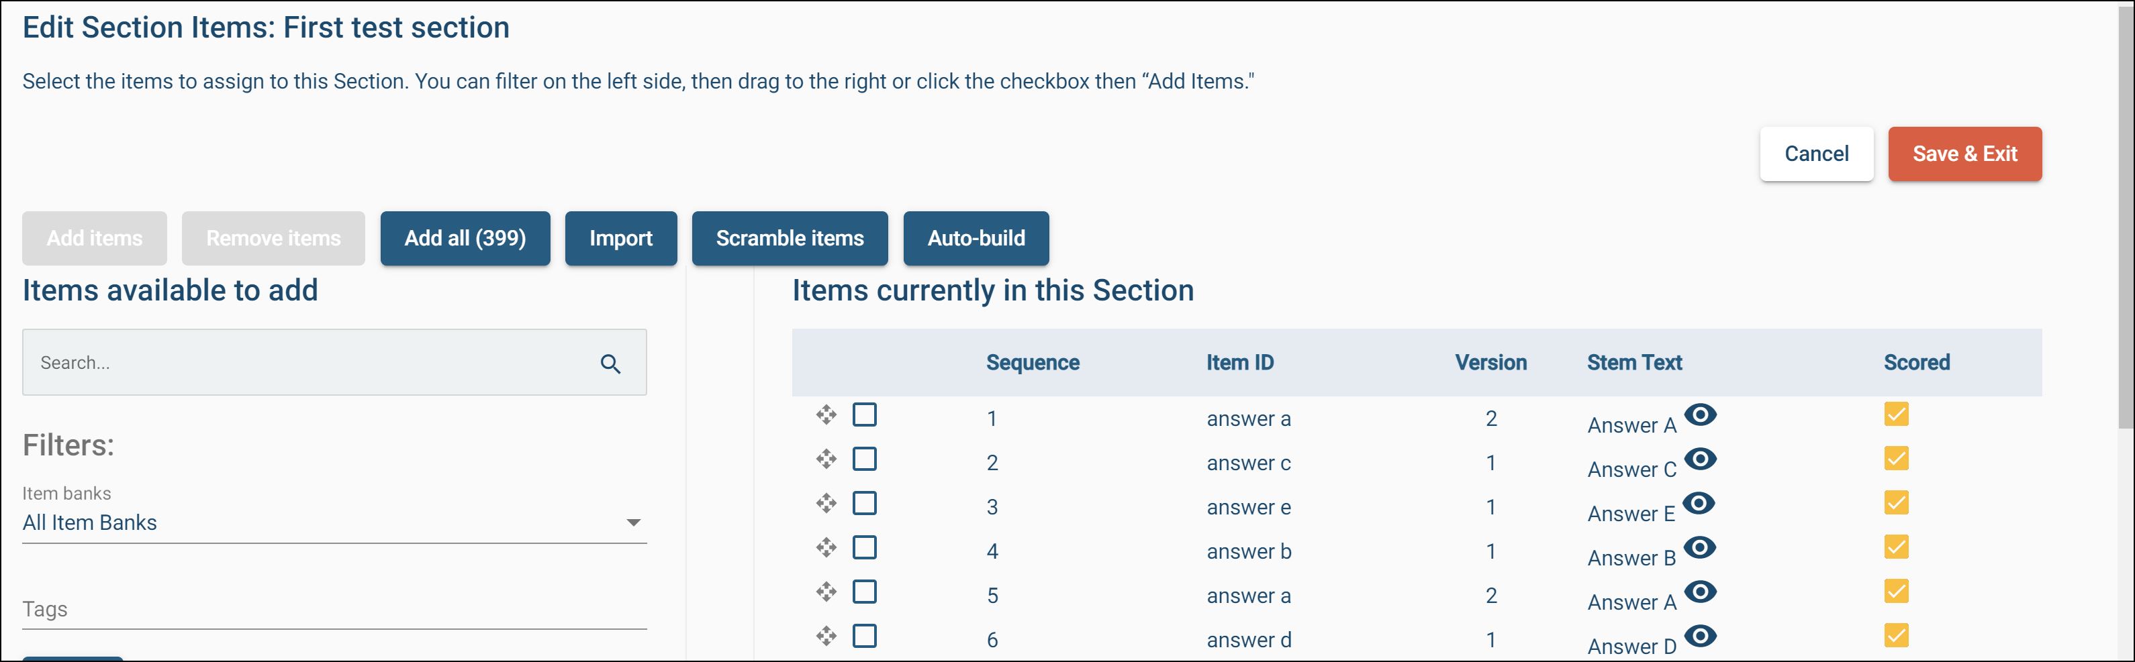Click the drag handle for sequence 2
Screen dimensions: 2135x662
pos(826,458)
